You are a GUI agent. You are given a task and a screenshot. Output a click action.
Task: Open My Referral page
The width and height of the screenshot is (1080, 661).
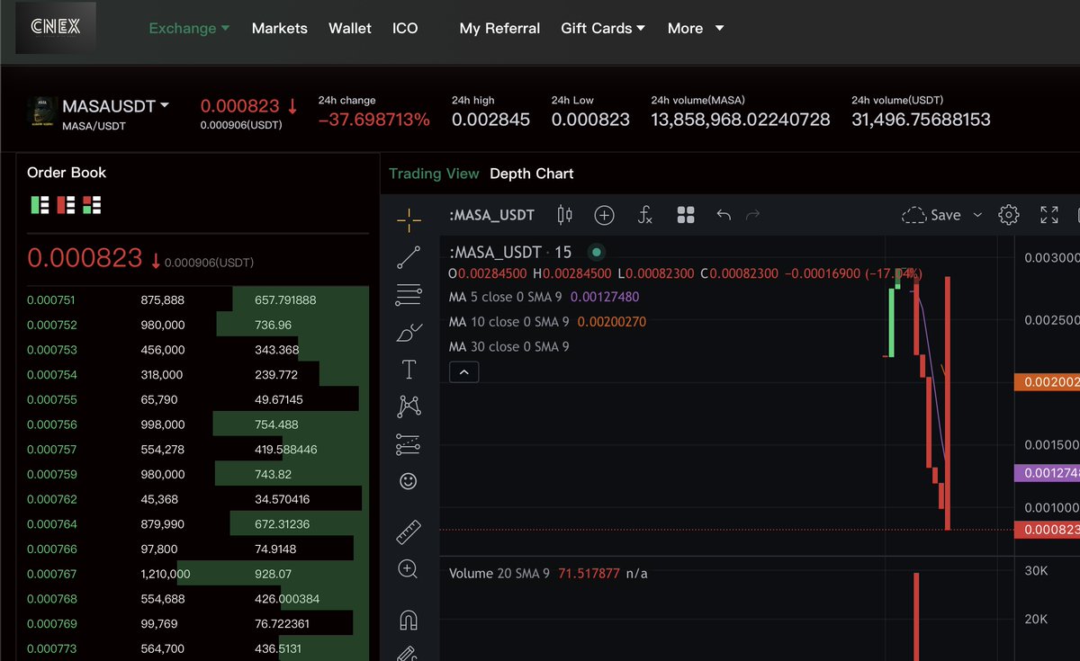pos(499,28)
